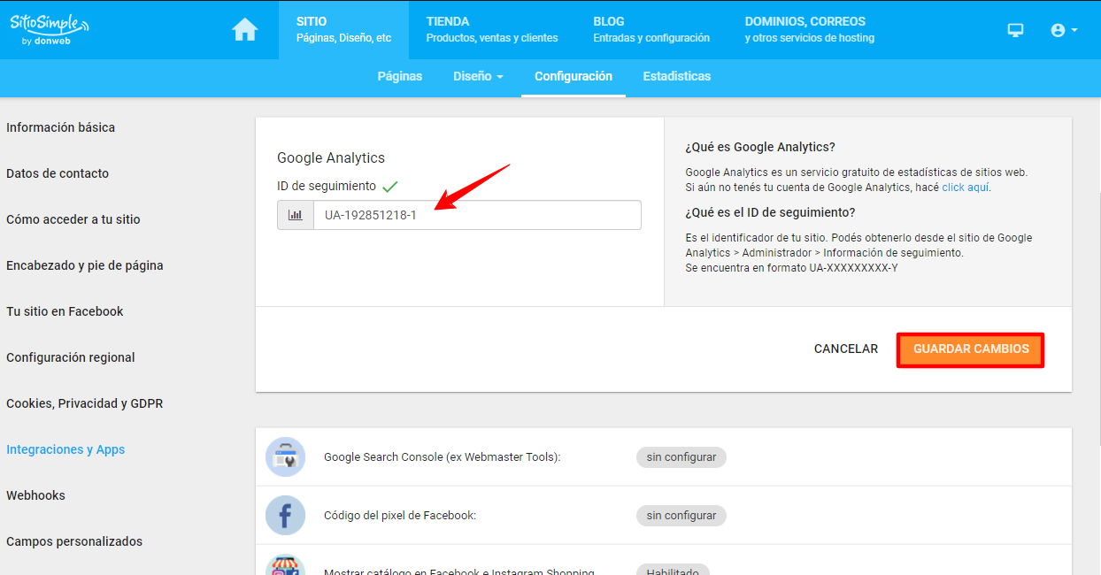The image size is (1101, 575).
Task: Open Tu sitio en Facebook settings
Action: tap(65, 311)
